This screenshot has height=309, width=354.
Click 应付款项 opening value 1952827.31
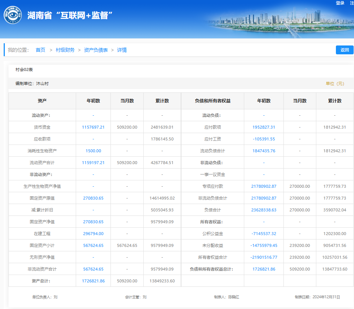pyautogui.click(x=264, y=127)
